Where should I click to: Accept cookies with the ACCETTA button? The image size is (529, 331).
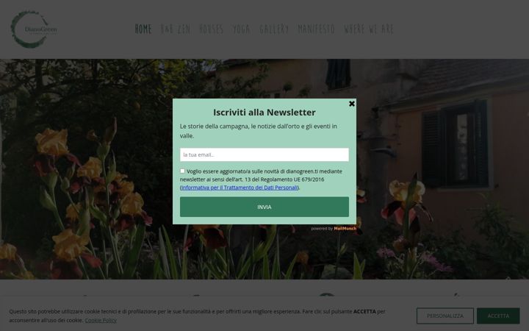(498, 316)
